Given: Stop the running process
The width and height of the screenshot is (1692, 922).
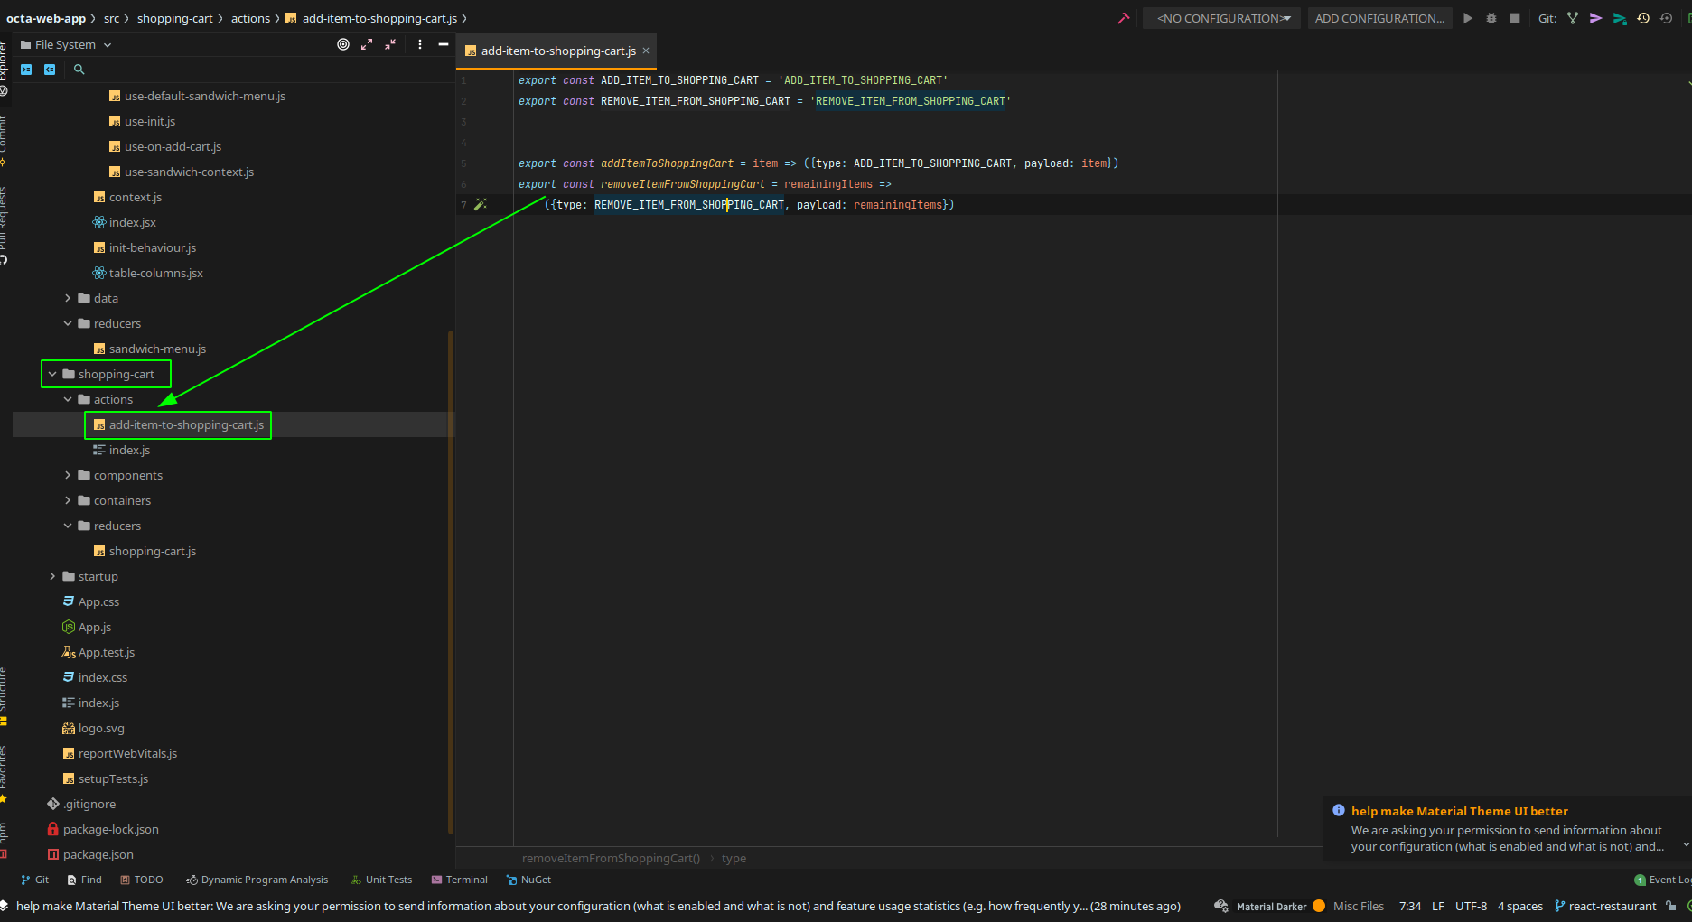Looking at the screenshot, I should pyautogui.click(x=1515, y=18).
